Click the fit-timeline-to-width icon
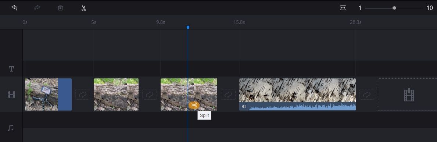Viewport: 437px width, 142px height. (343, 8)
